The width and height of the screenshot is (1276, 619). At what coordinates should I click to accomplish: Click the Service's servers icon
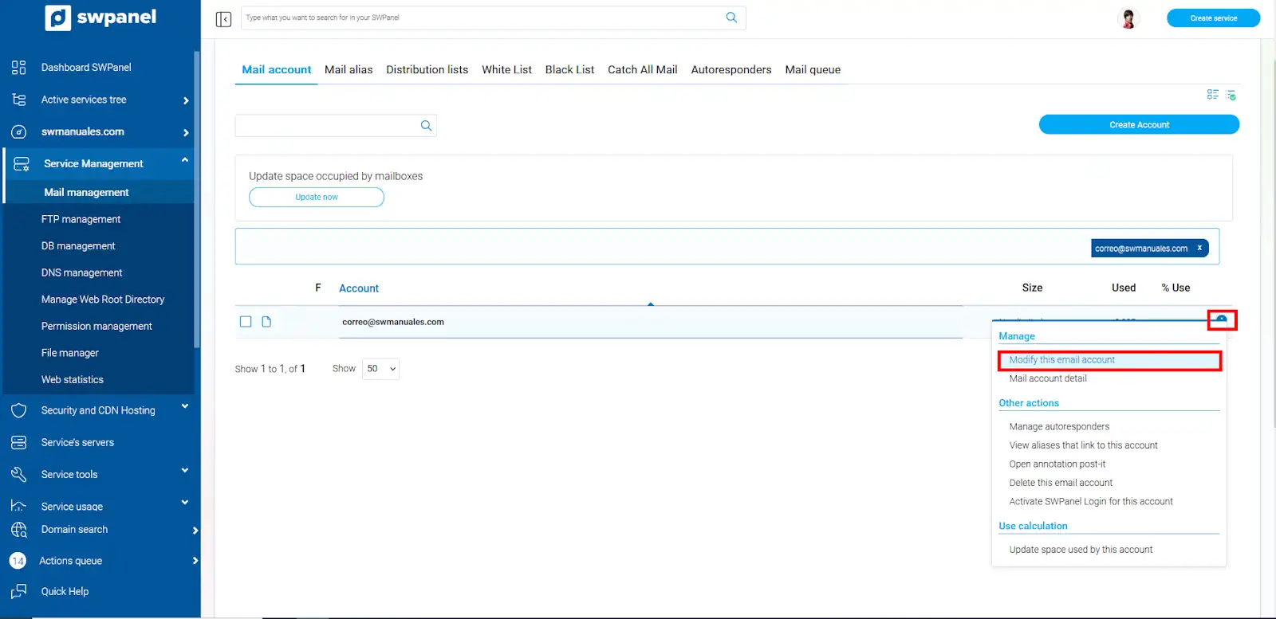click(19, 442)
